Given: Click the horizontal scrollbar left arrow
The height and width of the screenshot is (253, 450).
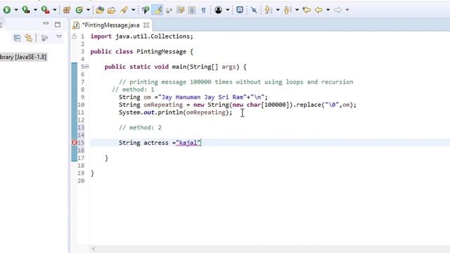Looking at the screenshot, I should 94,249.
